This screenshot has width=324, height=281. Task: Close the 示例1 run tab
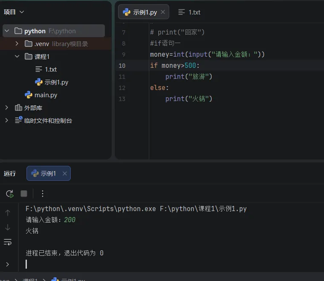pyautogui.click(x=65, y=174)
